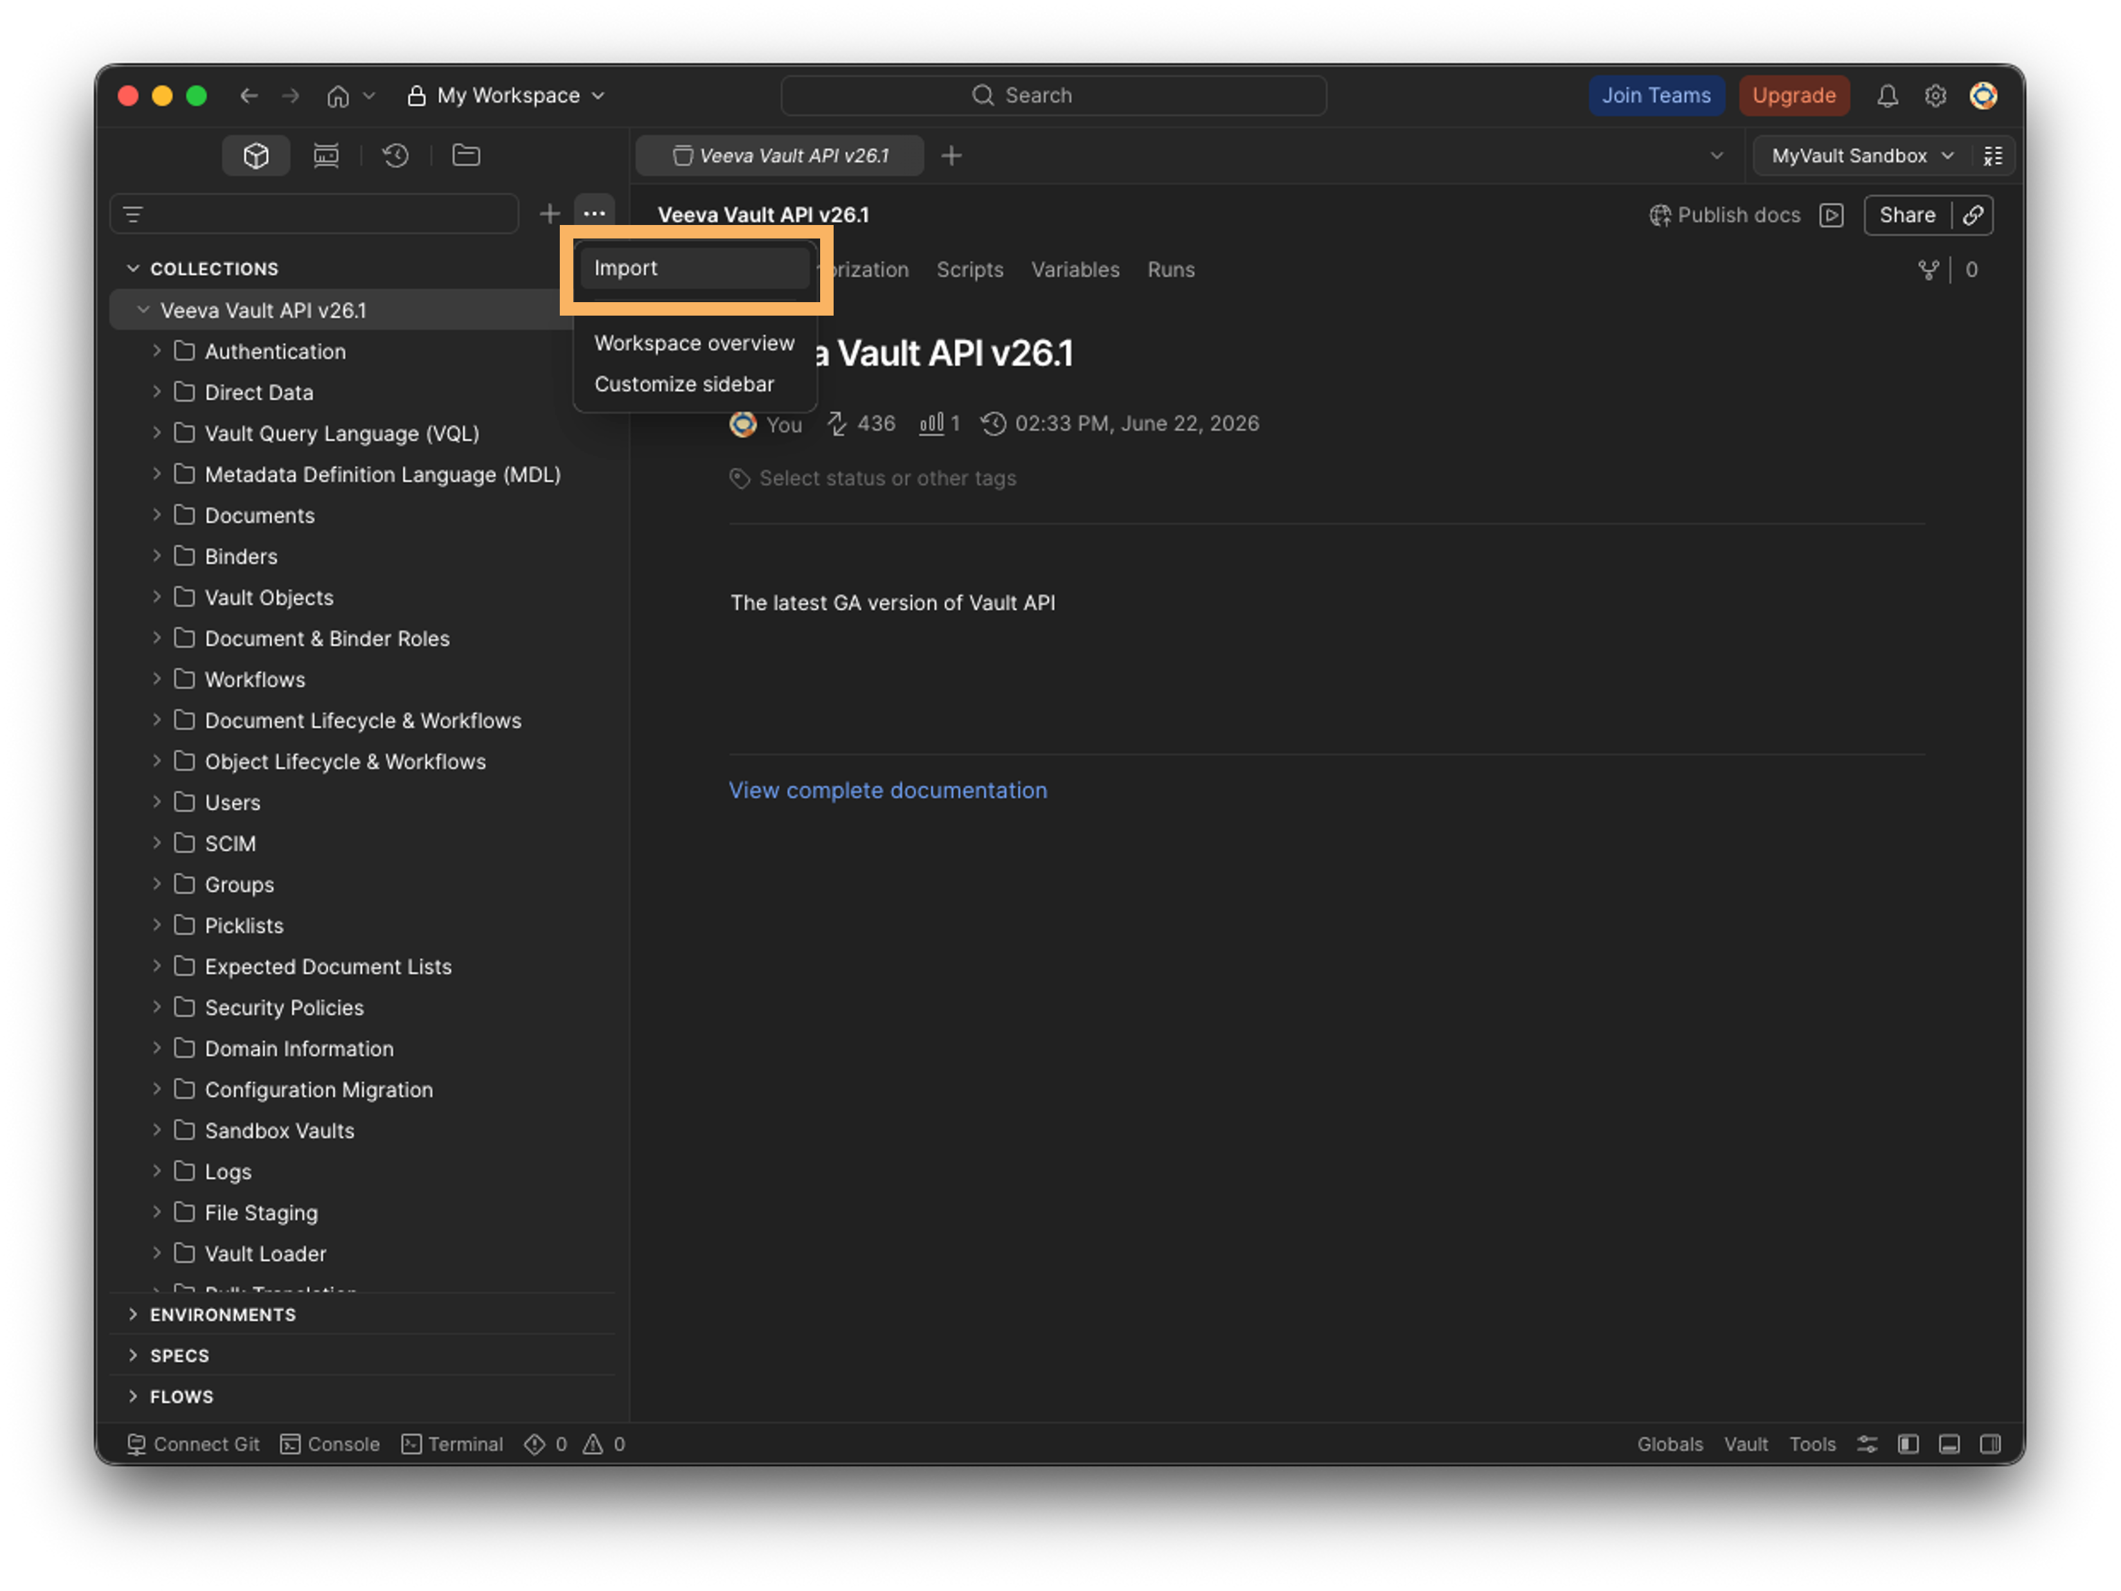Select the Veeva Vault API v26.1 tab
The image size is (2121, 1591).
[780, 156]
